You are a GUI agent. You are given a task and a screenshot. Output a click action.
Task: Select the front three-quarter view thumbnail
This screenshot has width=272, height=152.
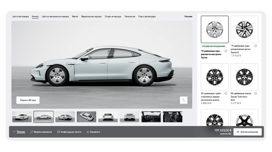[22, 117]
